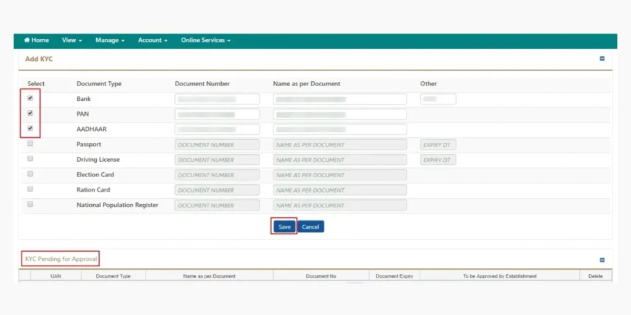This screenshot has height=315, width=631.
Task: Open the Manage dropdown menu
Action: pos(110,40)
